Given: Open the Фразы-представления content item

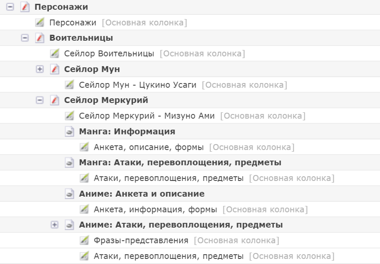Looking at the screenshot, I should point(141,240).
